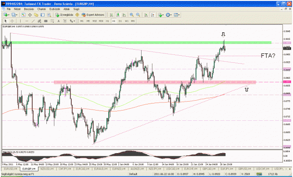Open the Market Watch window icon
The height and width of the screenshot is (177, 293).
pos(23,15)
